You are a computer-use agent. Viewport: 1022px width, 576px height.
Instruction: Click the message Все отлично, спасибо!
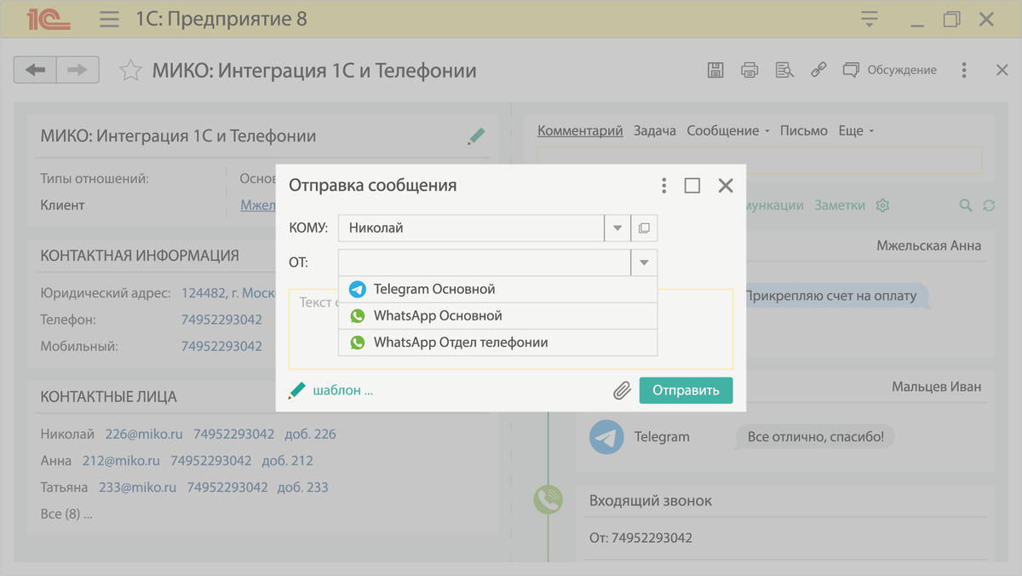(815, 438)
